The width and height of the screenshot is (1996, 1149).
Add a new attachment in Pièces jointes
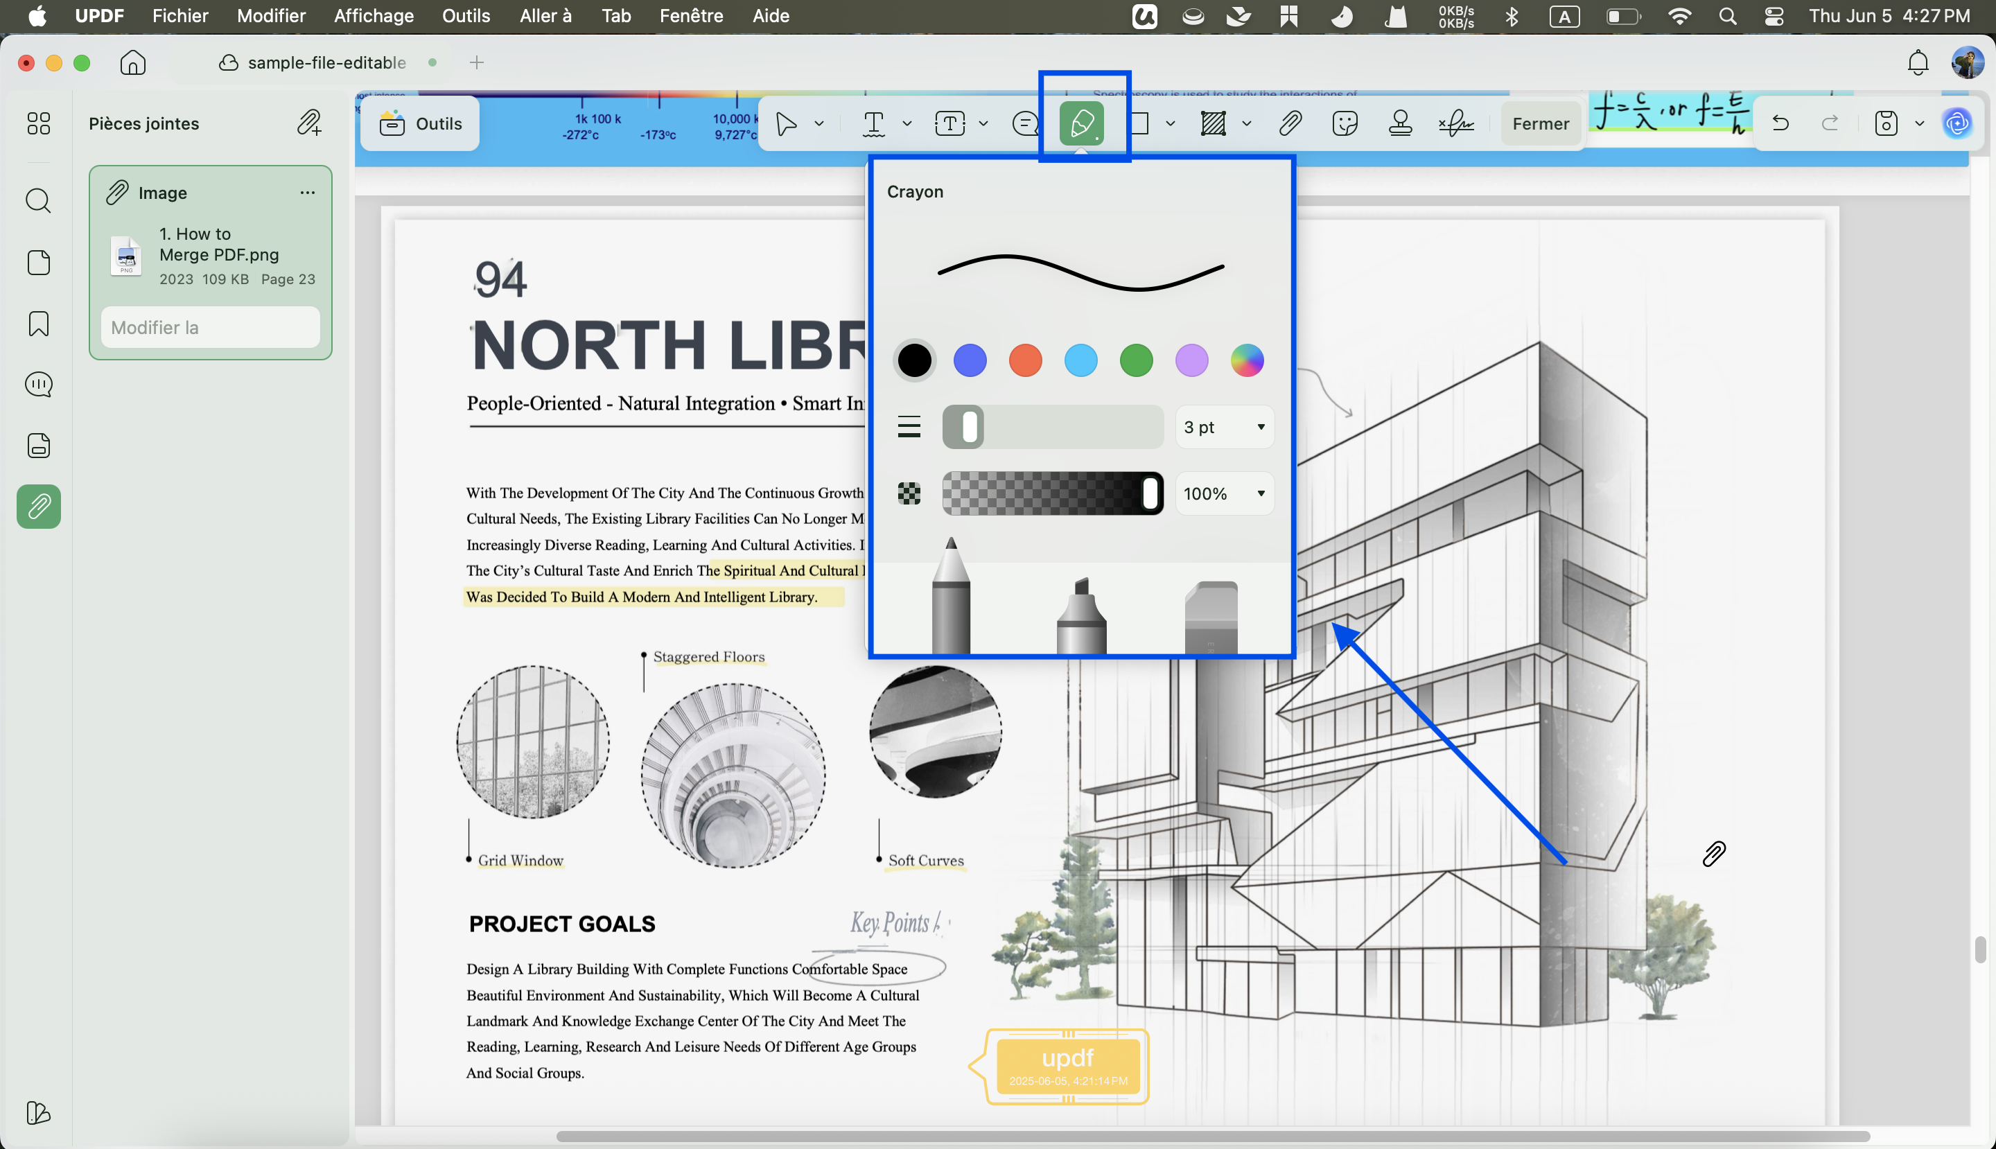(308, 123)
